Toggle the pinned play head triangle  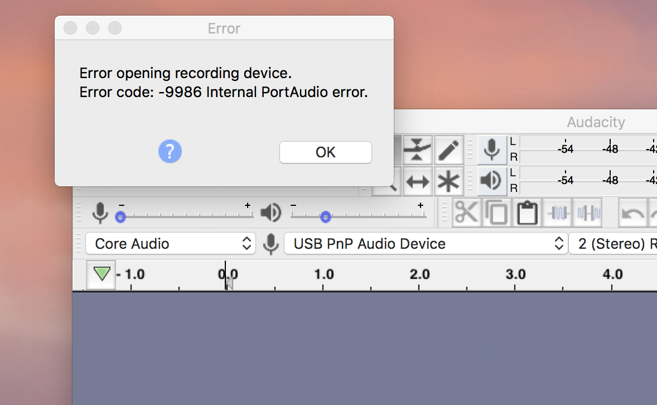coord(100,274)
